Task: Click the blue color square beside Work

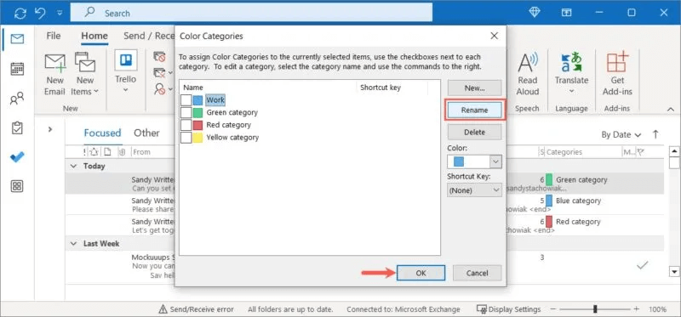Action: tap(198, 100)
